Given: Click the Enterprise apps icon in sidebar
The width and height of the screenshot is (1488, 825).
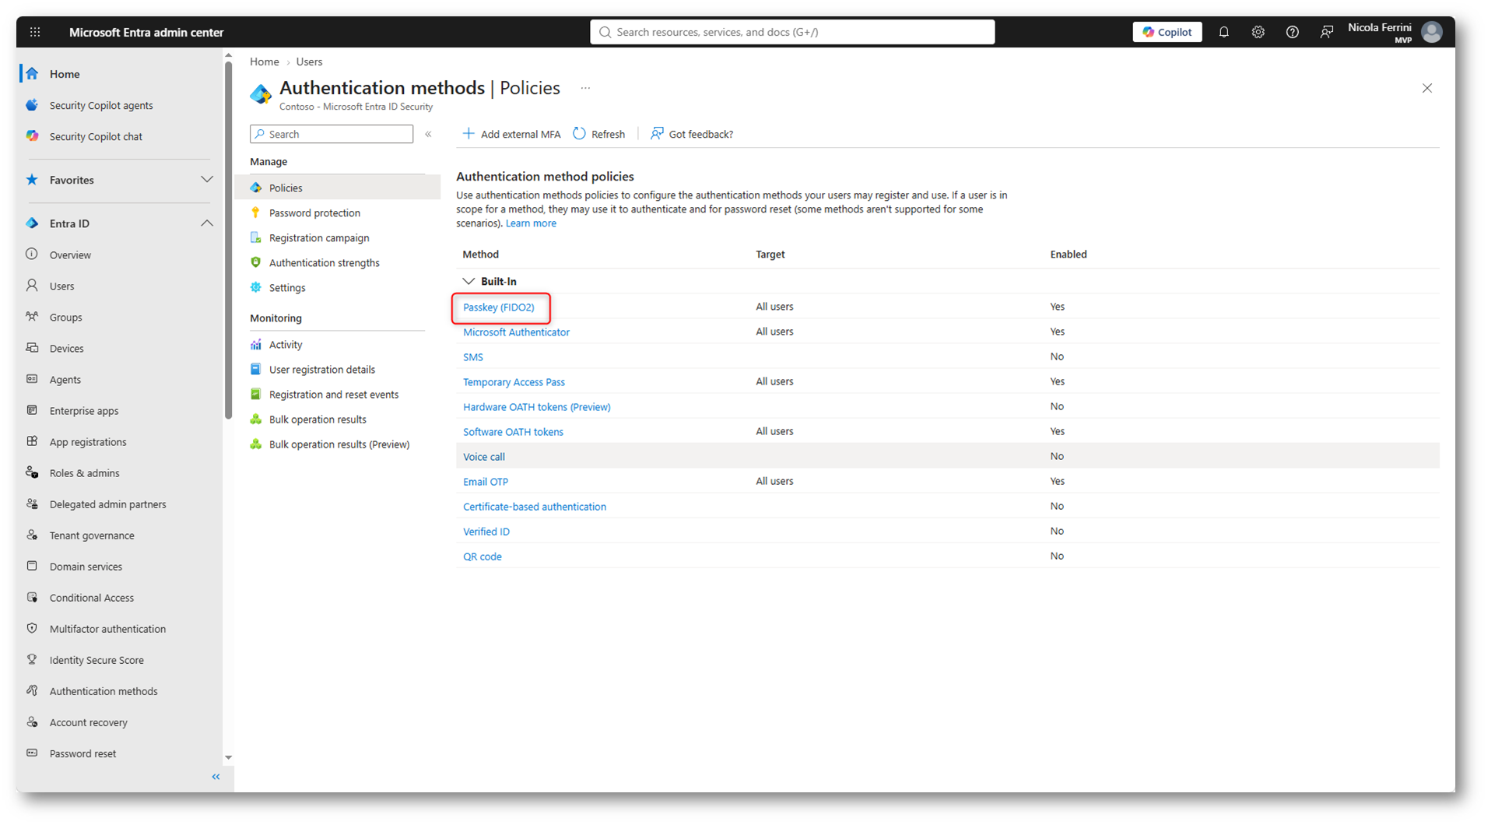Looking at the screenshot, I should click(x=32, y=410).
